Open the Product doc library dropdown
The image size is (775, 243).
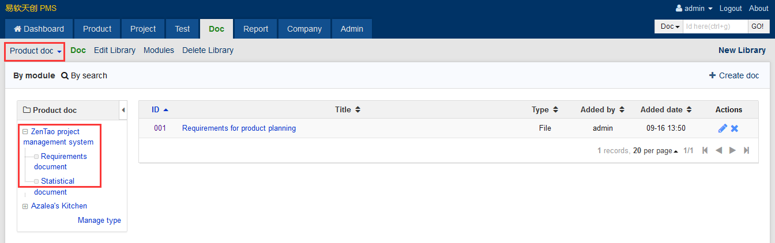pos(35,51)
